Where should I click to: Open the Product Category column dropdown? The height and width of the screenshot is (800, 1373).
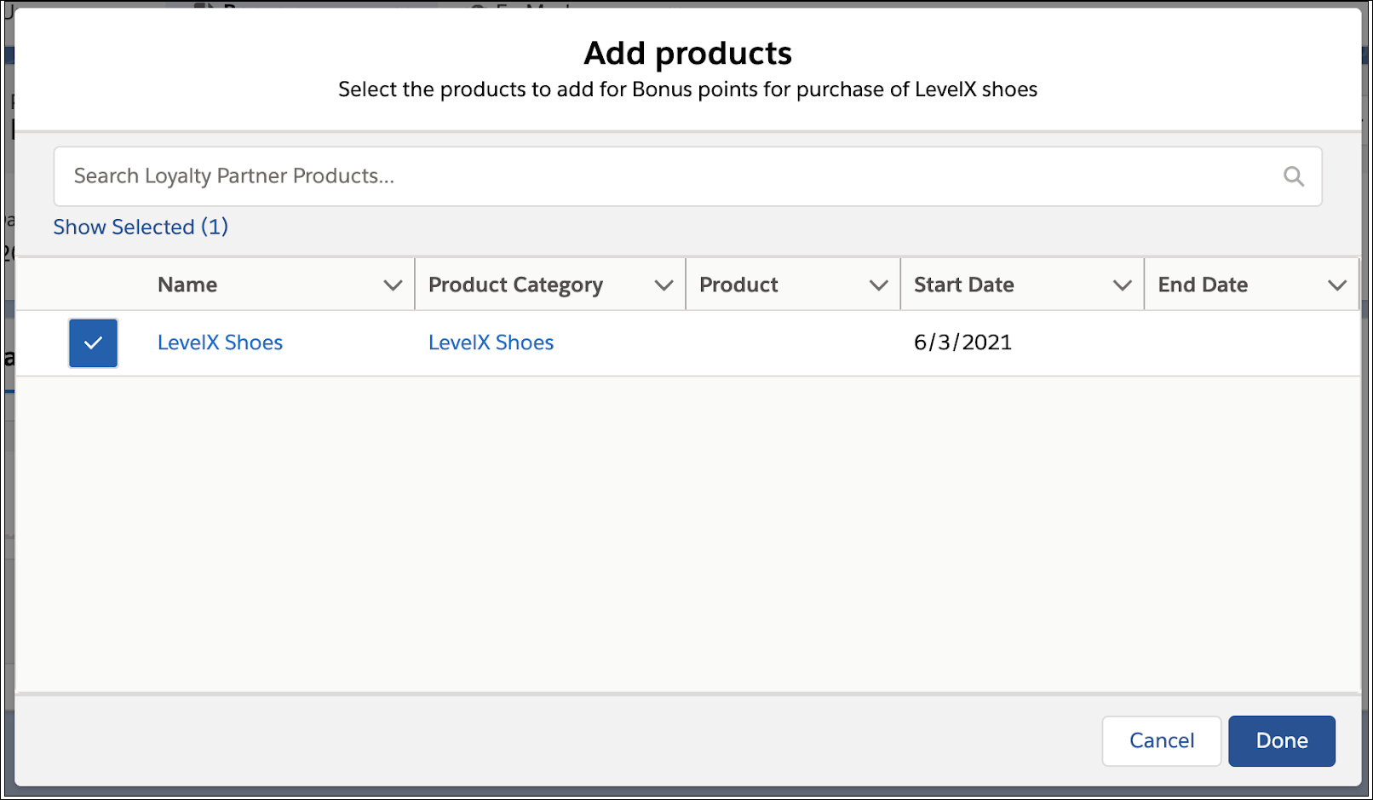664,285
